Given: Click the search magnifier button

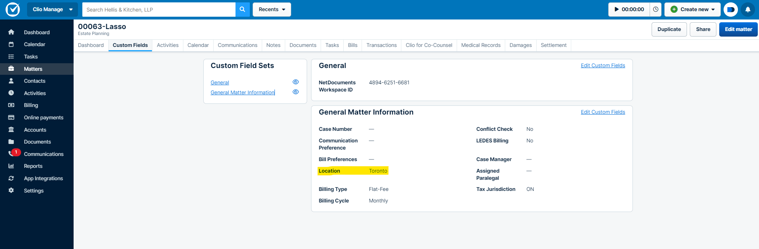Looking at the screenshot, I should coord(242,10).
